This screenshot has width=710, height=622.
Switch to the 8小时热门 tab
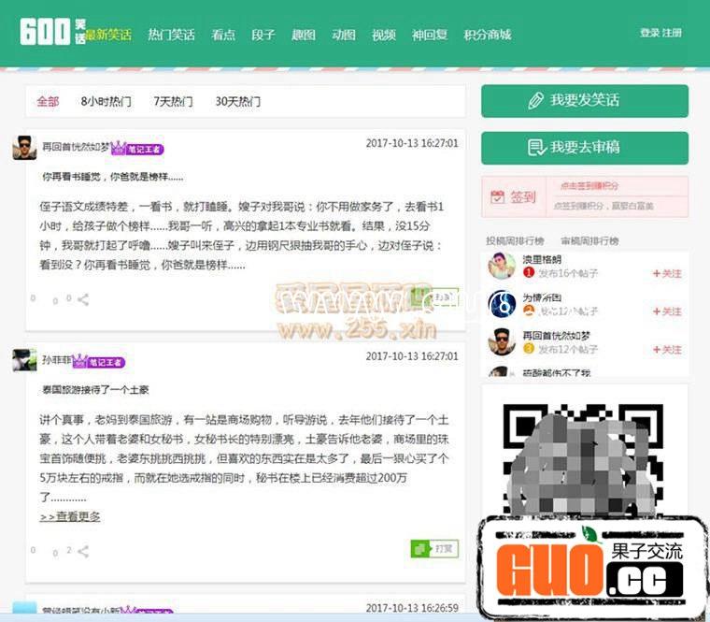pyautogui.click(x=106, y=101)
